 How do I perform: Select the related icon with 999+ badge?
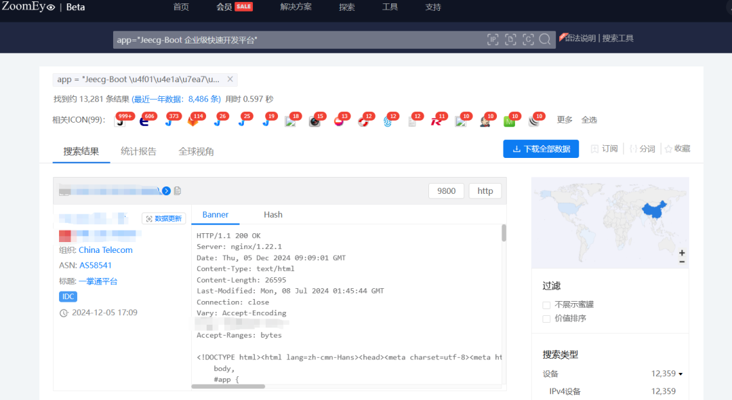(121, 122)
